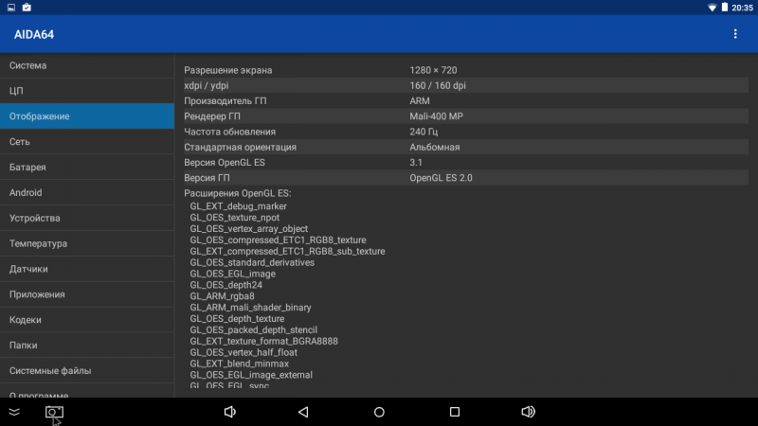Tap the GL_ARM_mali_shader_binary extension
The height and width of the screenshot is (426, 758).
tap(250, 308)
